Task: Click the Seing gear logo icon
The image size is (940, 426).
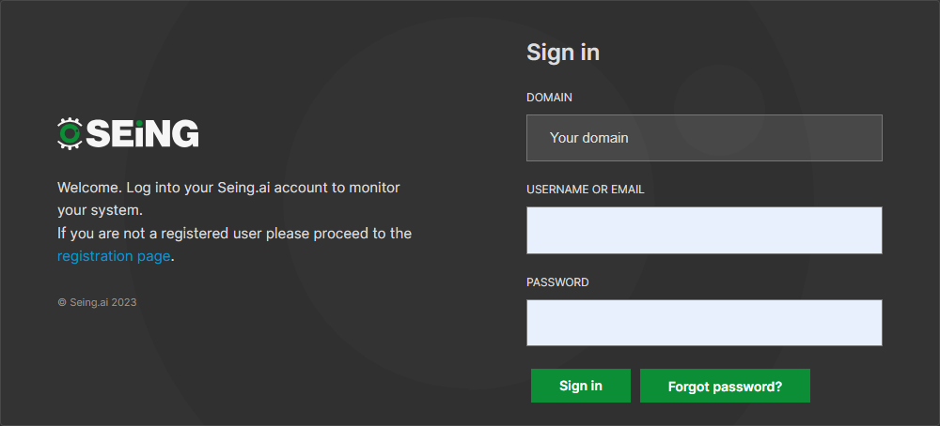Action: pos(70,133)
